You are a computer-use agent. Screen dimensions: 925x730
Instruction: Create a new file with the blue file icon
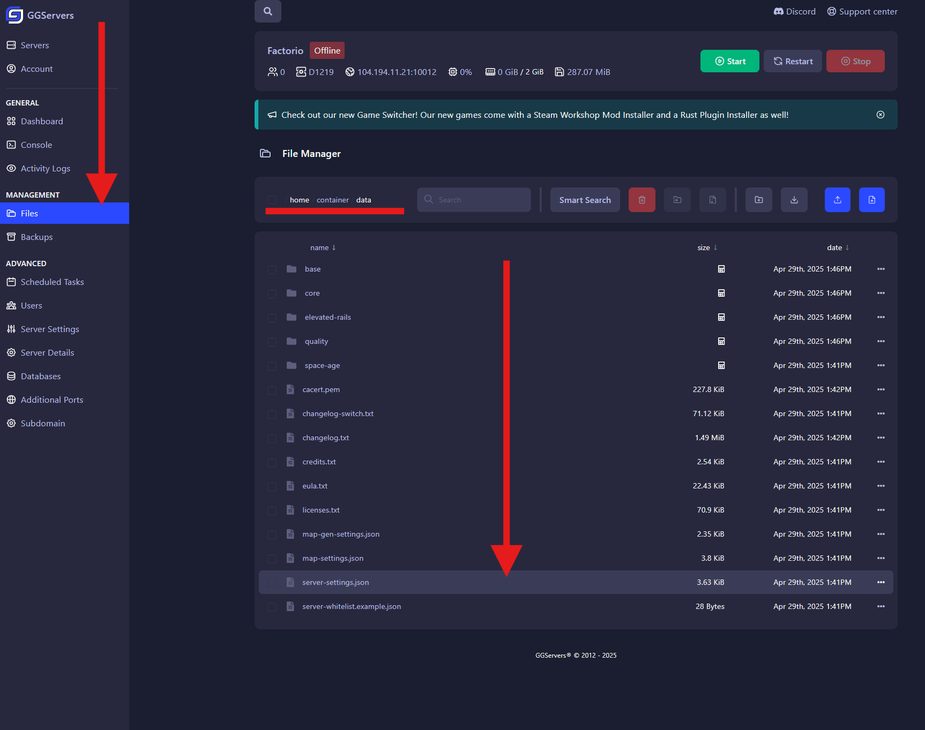tap(871, 199)
